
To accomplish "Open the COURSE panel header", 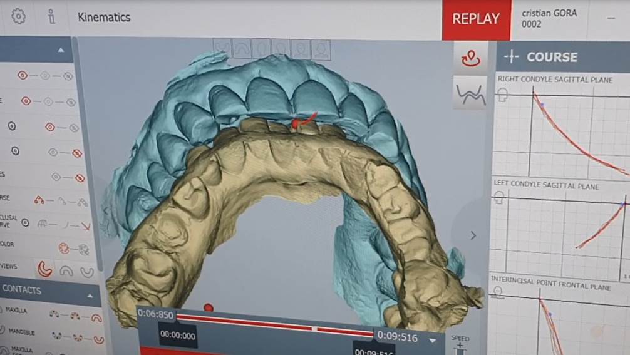I will [563, 57].
